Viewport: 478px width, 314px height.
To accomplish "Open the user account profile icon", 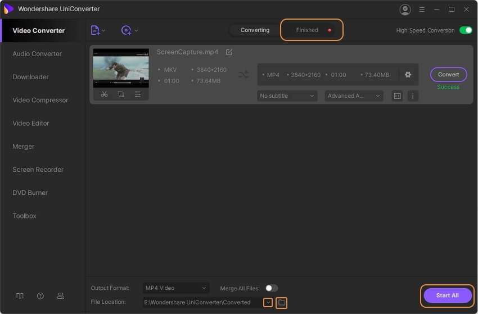I will pos(405,10).
